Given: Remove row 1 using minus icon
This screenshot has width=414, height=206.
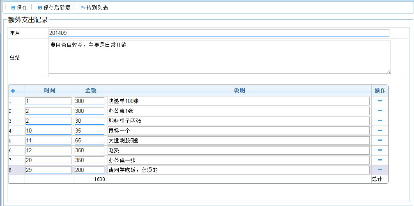Looking at the screenshot, I should point(379,101).
